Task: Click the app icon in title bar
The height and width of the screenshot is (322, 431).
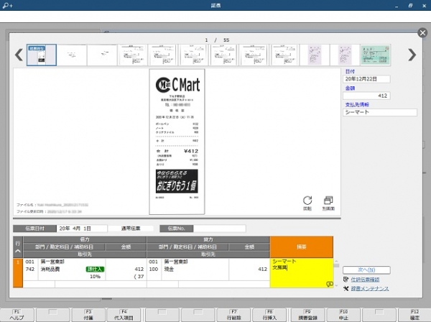Action: click(6, 4)
